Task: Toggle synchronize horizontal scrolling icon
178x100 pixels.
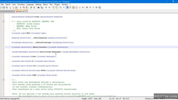Action: 56,7
